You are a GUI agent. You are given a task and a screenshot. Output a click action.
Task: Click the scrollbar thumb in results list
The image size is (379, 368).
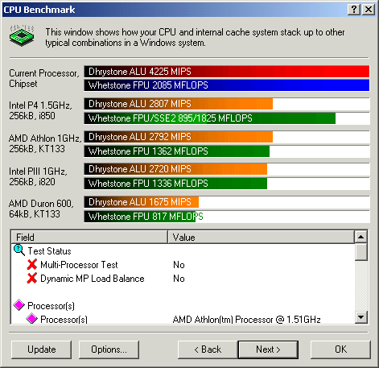coord(361,252)
